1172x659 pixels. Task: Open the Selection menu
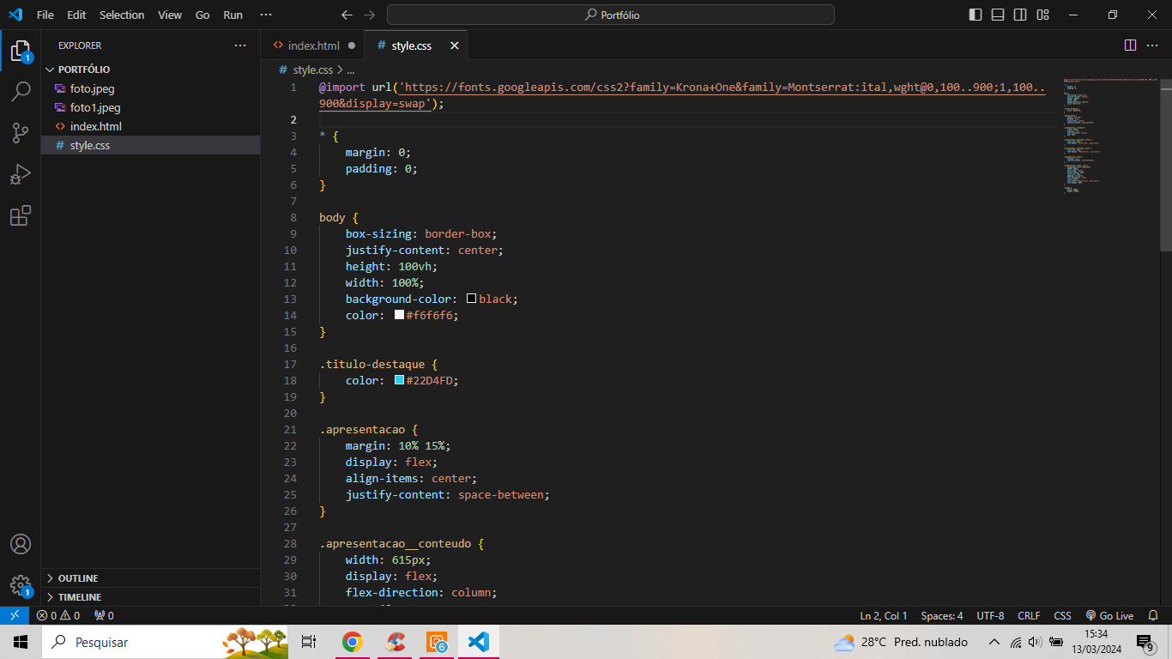tap(122, 15)
